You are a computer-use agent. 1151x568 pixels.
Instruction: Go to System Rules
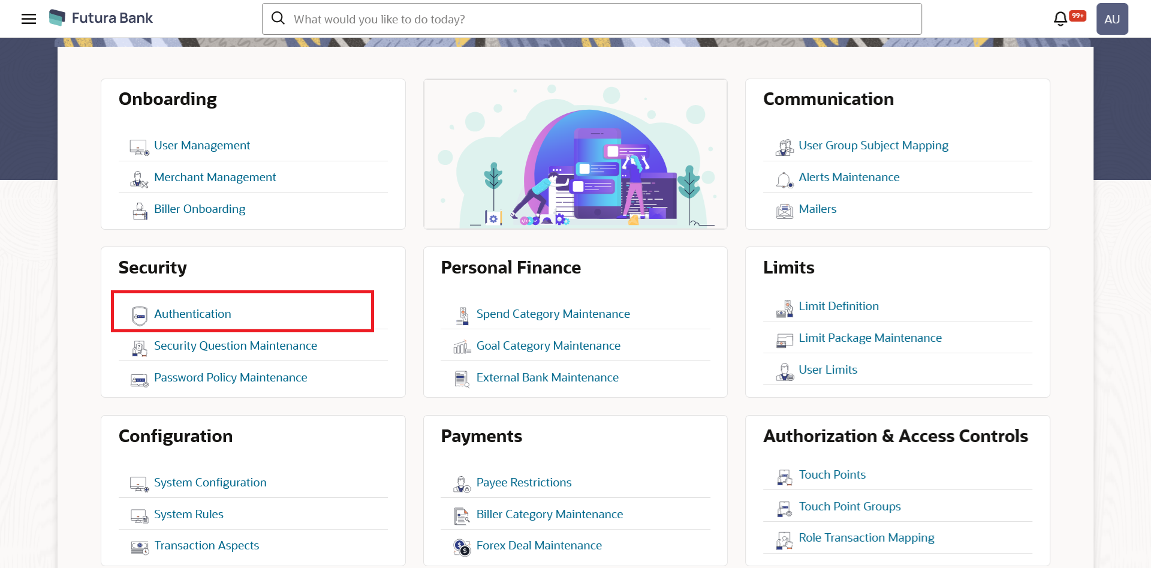coord(189,514)
